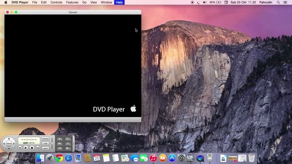Image resolution: width=292 pixels, height=164 pixels.
Task: Click the controller's eject button
Action: pos(46,149)
